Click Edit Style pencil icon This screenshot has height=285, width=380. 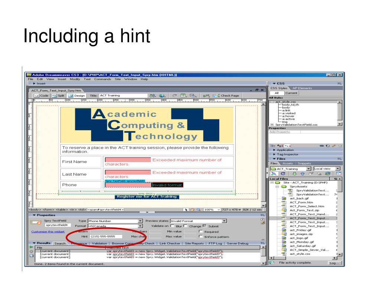tap(334, 146)
